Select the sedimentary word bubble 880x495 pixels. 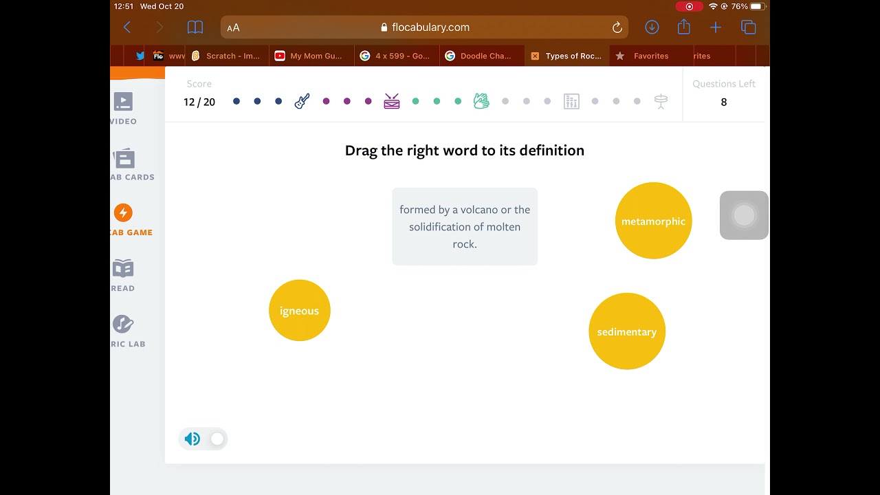pos(627,331)
